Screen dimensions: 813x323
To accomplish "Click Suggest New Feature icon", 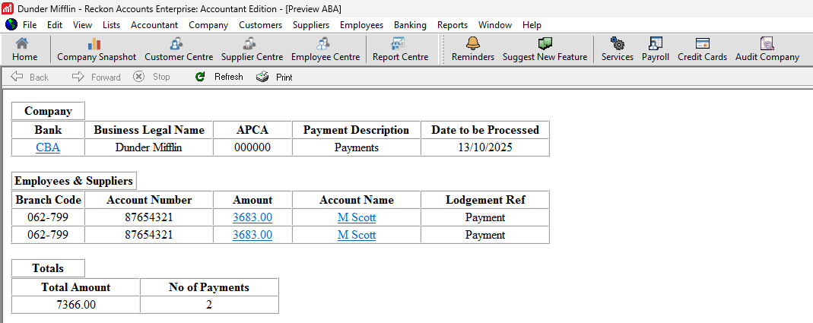I will pos(545,49).
